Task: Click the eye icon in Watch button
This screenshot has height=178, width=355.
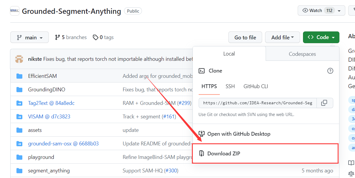Action: coord(305,11)
